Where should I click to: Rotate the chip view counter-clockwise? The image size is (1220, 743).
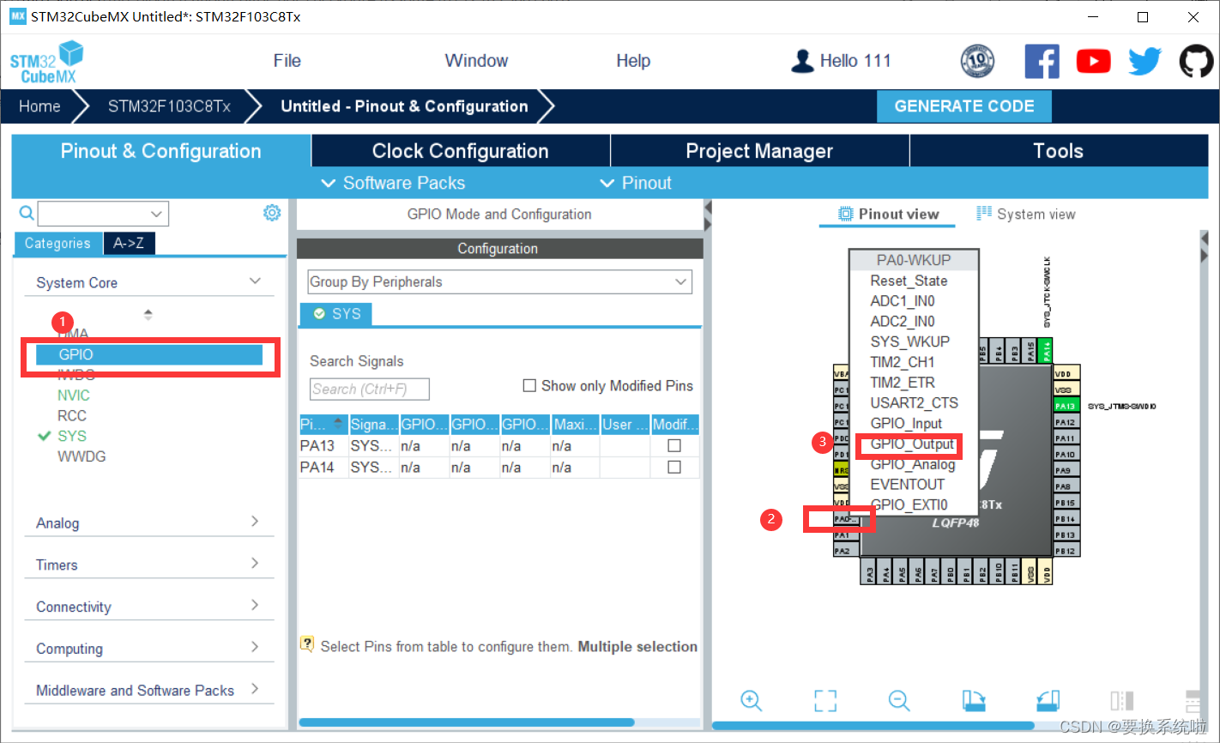click(1048, 700)
